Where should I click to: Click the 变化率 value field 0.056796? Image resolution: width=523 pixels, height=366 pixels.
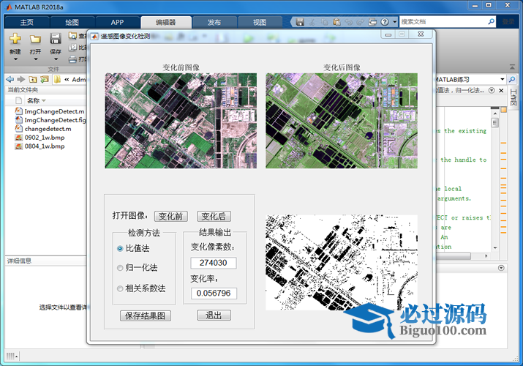214,294
